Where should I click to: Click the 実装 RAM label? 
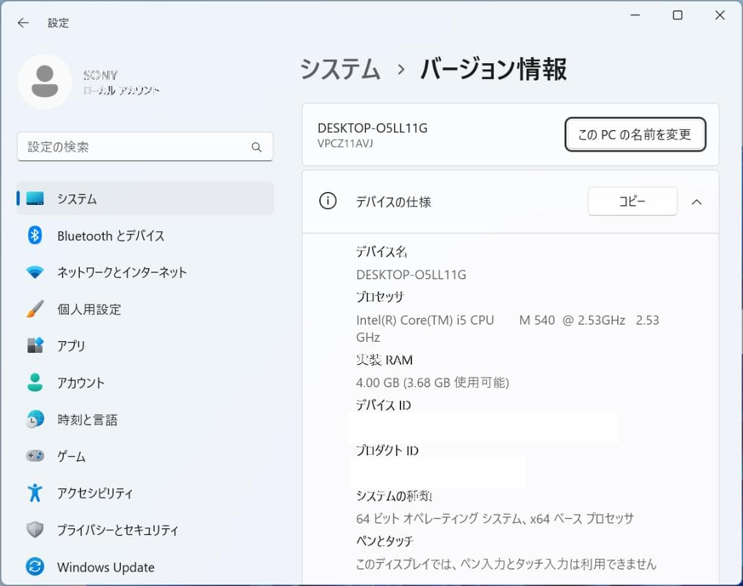click(385, 360)
